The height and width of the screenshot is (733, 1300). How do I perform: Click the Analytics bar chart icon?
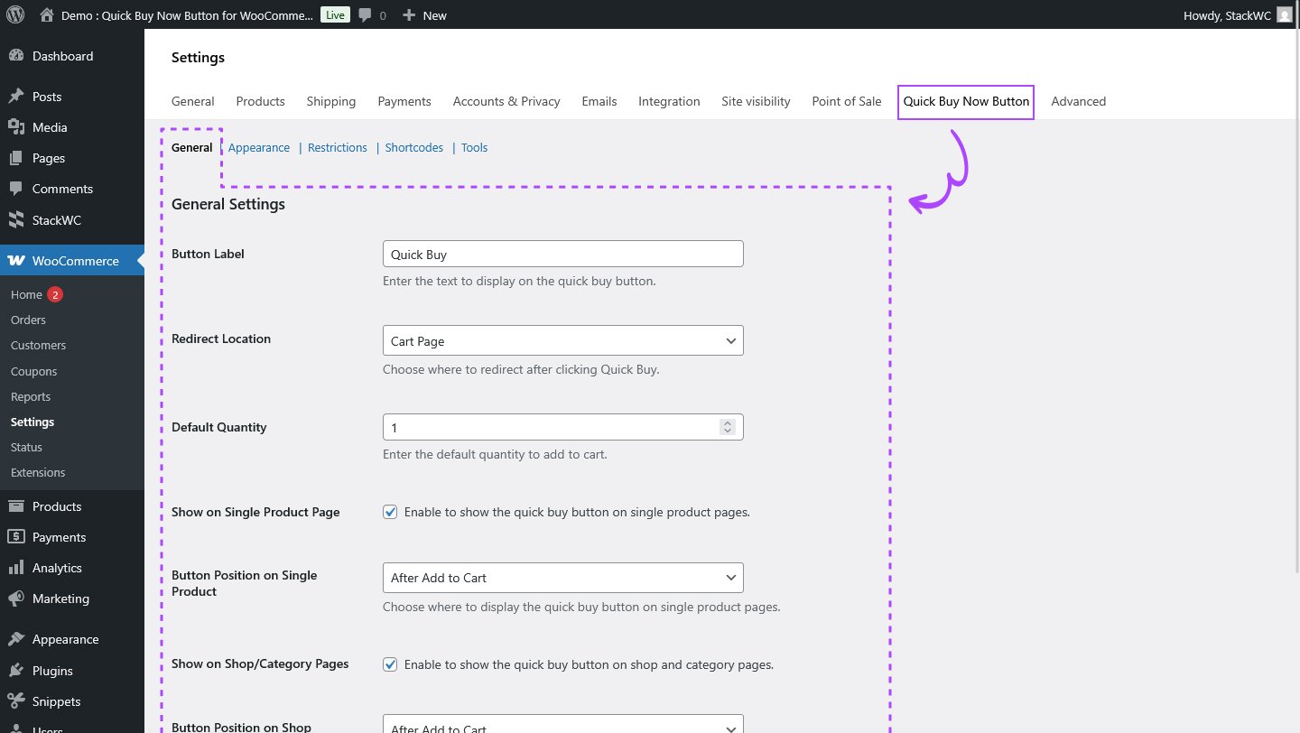16,568
